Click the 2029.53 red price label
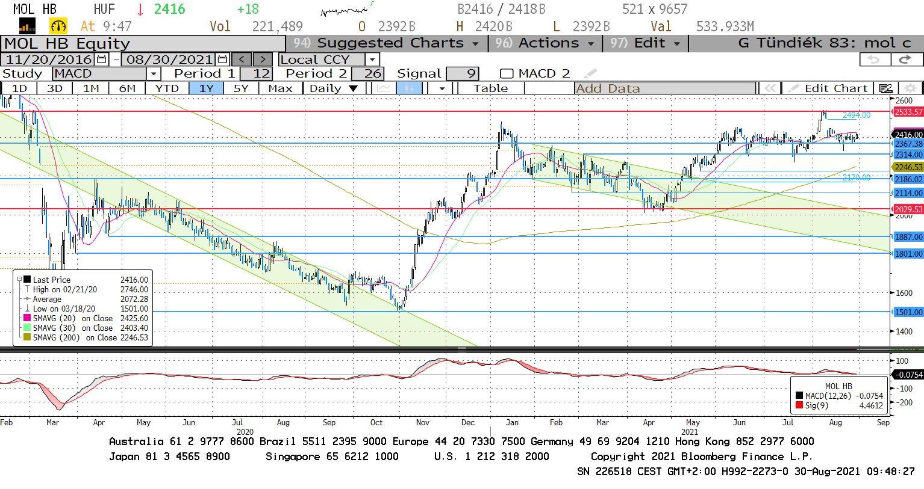The width and height of the screenshot is (924, 489). [x=908, y=209]
